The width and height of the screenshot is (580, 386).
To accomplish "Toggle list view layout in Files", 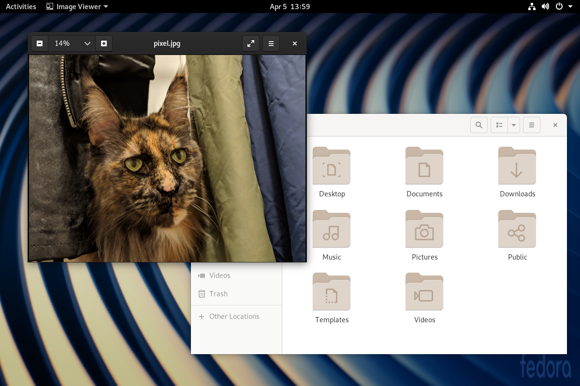I will pyautogui.click(x=499, y=124).
